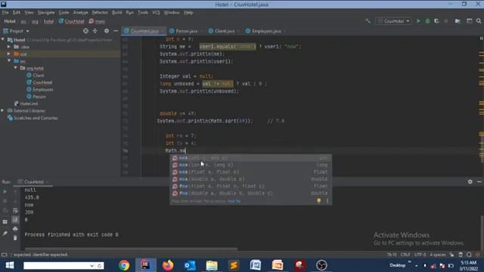This screenshot has height=272, width=484.
Task: Open Google Chrome from the taskbar
Action: point(124,265)
